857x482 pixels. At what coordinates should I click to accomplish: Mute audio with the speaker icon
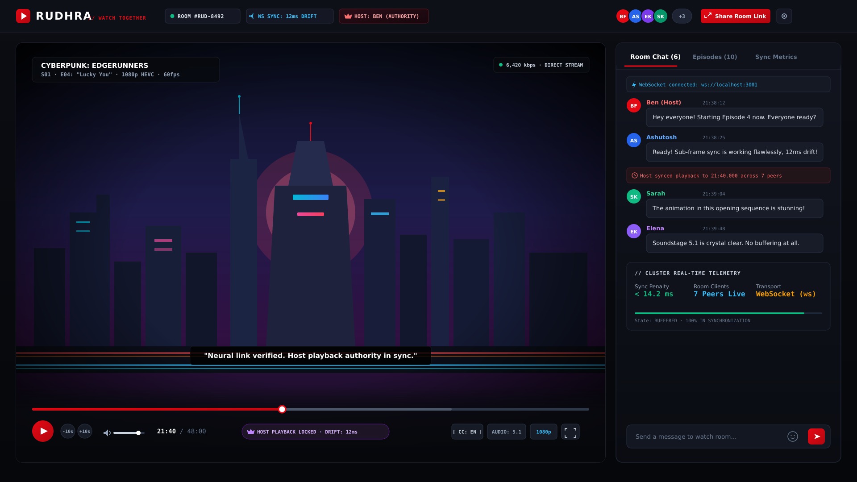point(107,432)
